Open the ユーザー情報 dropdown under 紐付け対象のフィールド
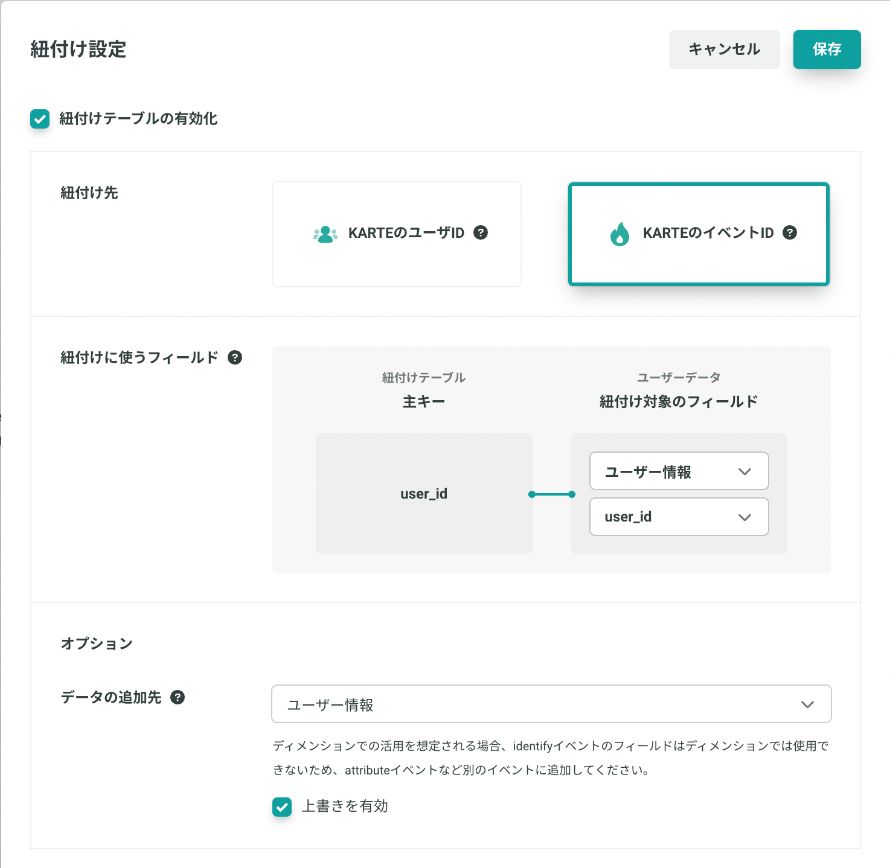890x868 pixels. (x=679, y=471)
